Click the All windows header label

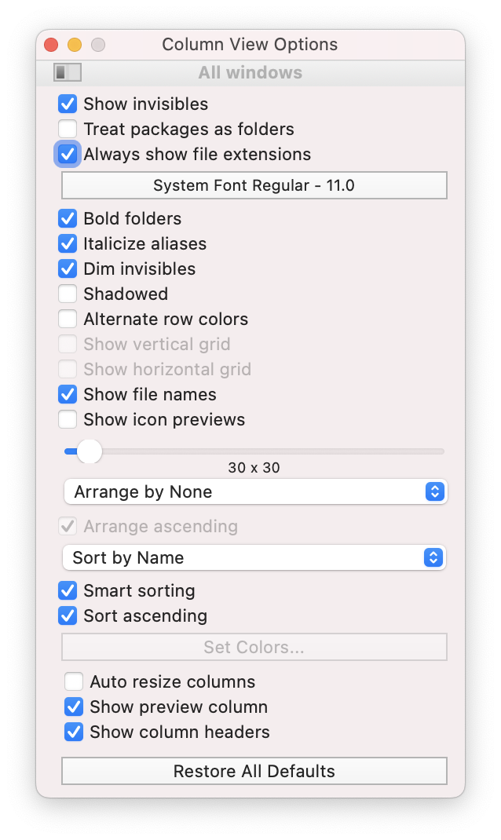pyautogui.click(x=251, y=72)
